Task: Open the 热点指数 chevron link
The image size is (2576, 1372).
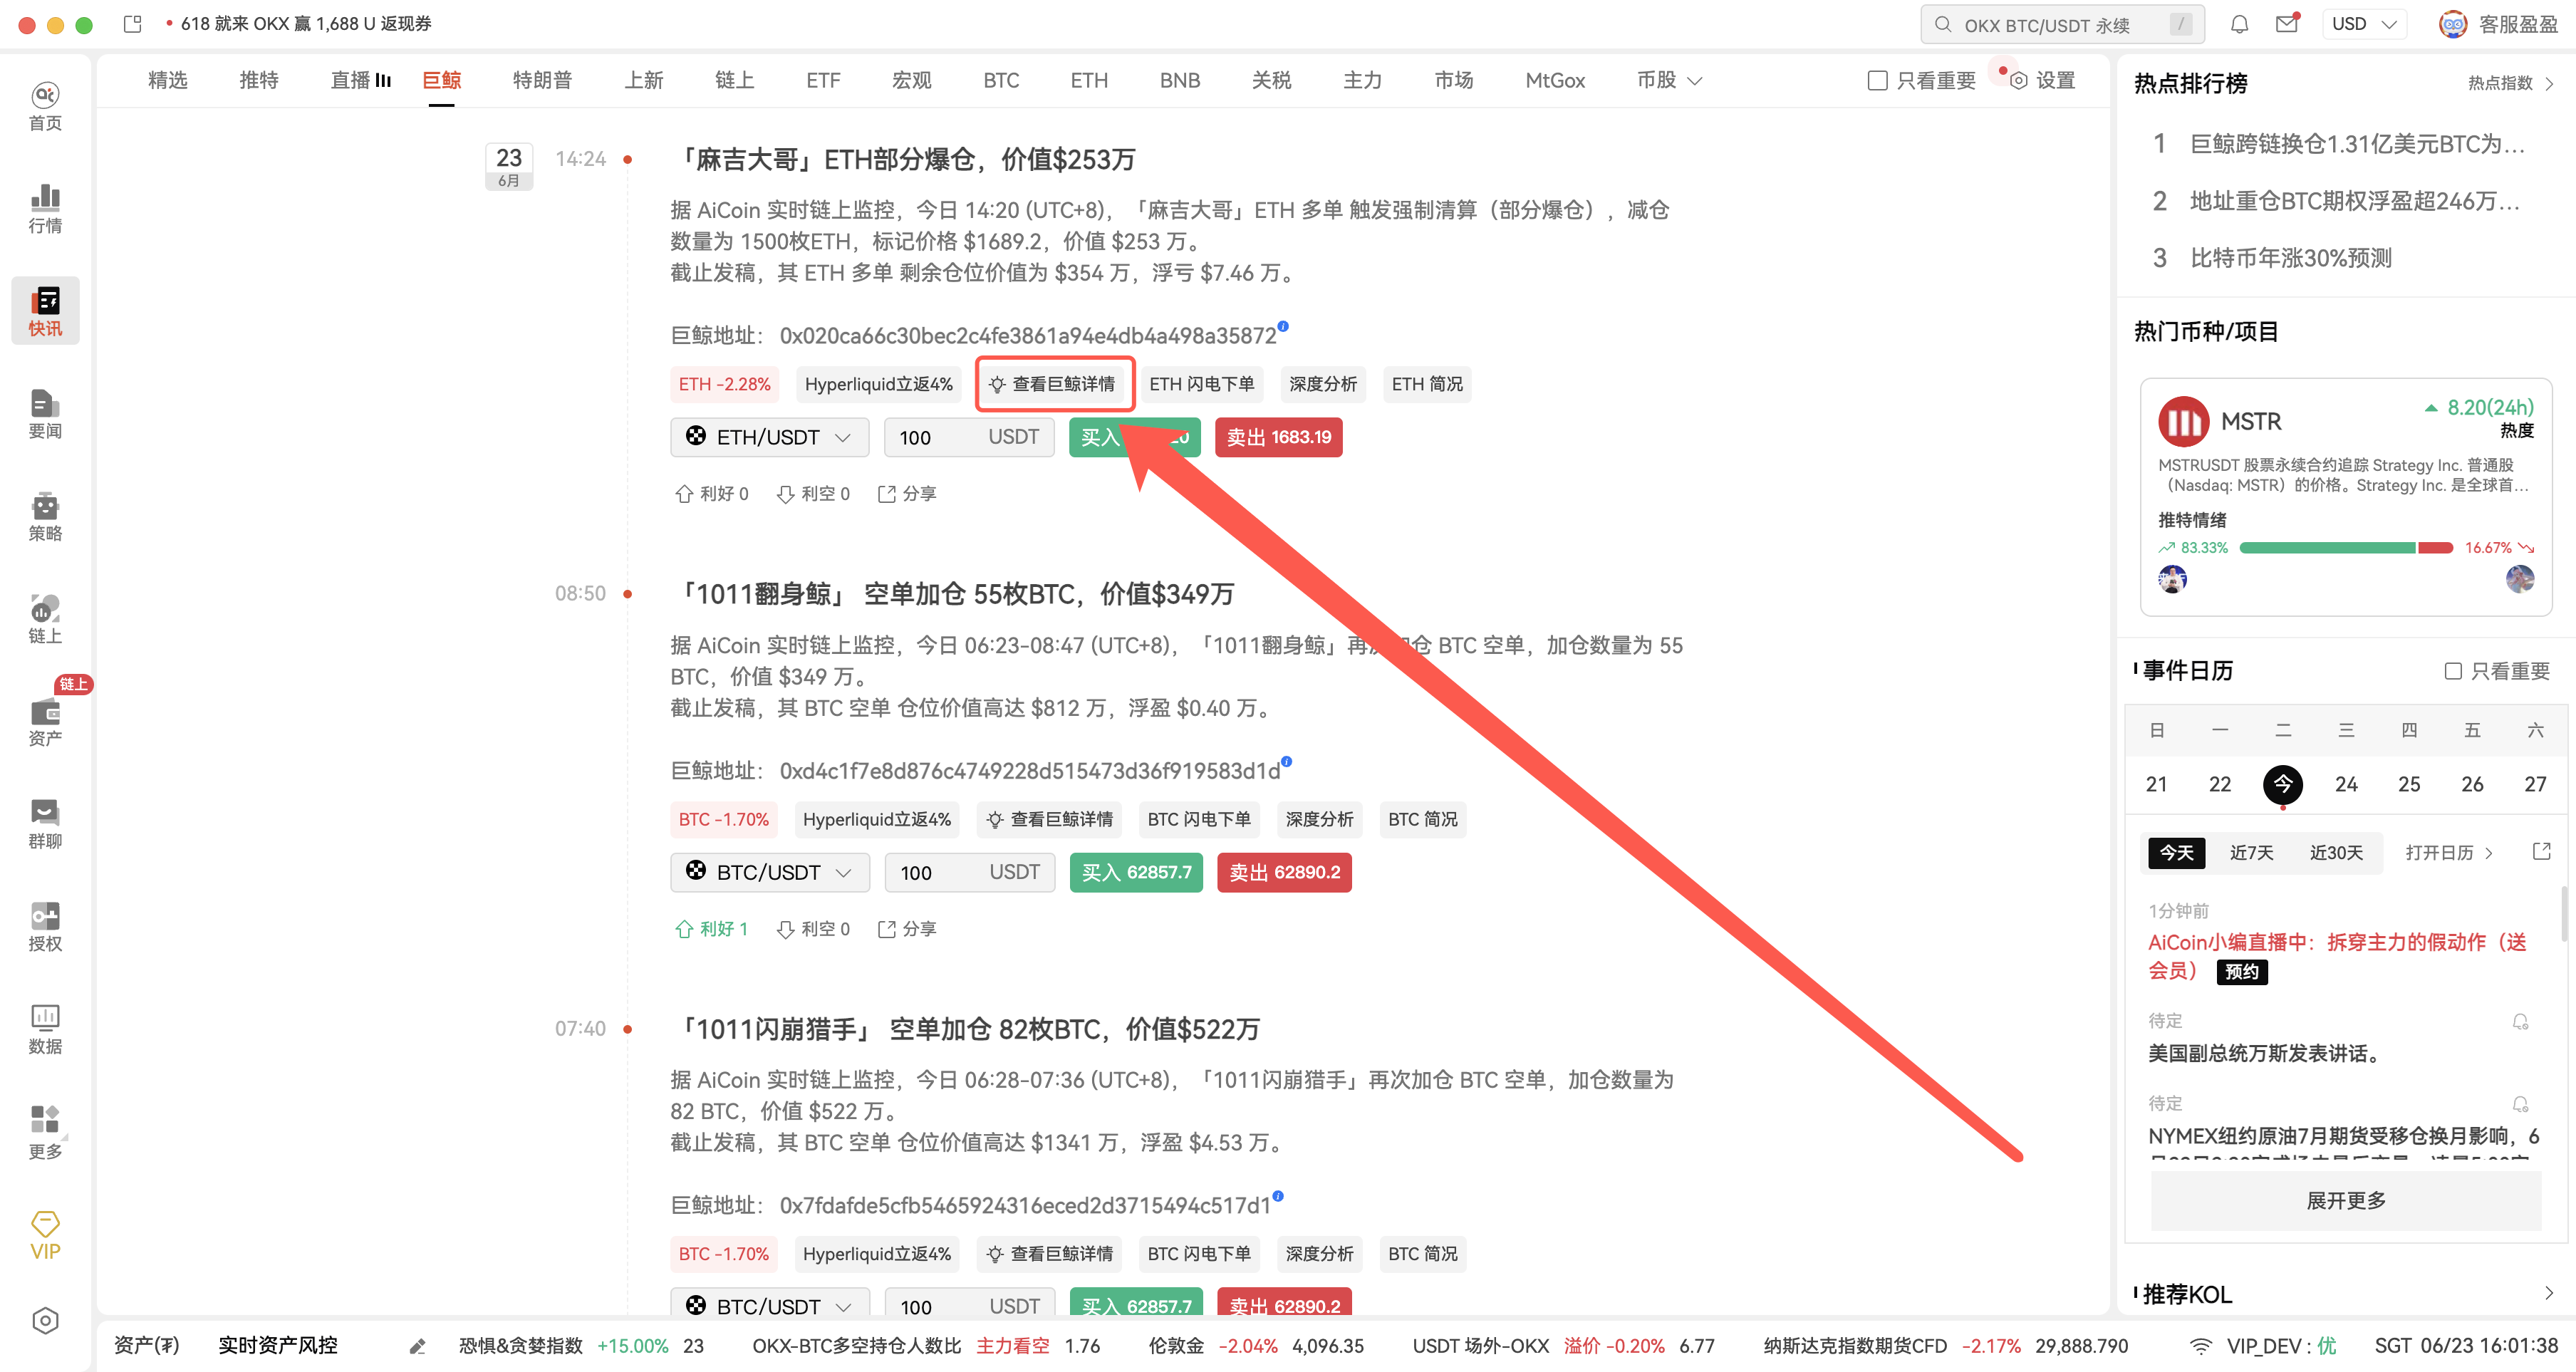Action: tap(2510, 83)
